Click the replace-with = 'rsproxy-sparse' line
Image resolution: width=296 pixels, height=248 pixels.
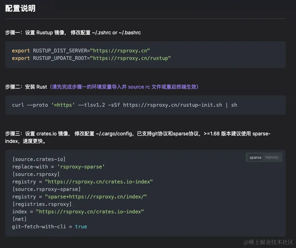58,167
